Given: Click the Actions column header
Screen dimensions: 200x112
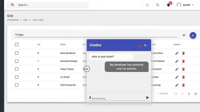Looking at the screenshot, I should point(177,44).
